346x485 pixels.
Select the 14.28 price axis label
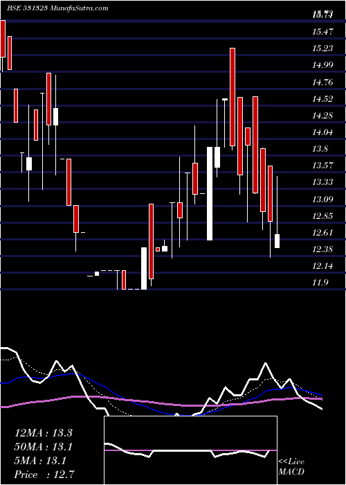(323, 116)
